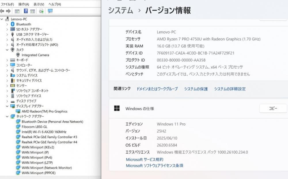Select the Bluetooth device category icon
The width and height of the screenshot is (288, 179).
click(x=12, y=24)
